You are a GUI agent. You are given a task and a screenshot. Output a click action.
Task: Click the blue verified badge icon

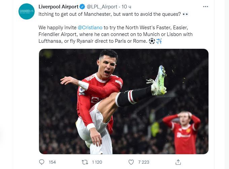(x=82, y=7)
